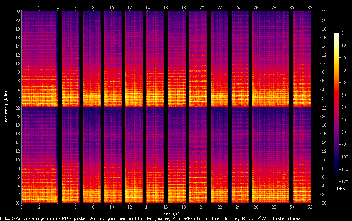Click tick 0 on the bottom time axis
Image resolution: width=352 pixels, height=221 pixels.
pos(21,207)
